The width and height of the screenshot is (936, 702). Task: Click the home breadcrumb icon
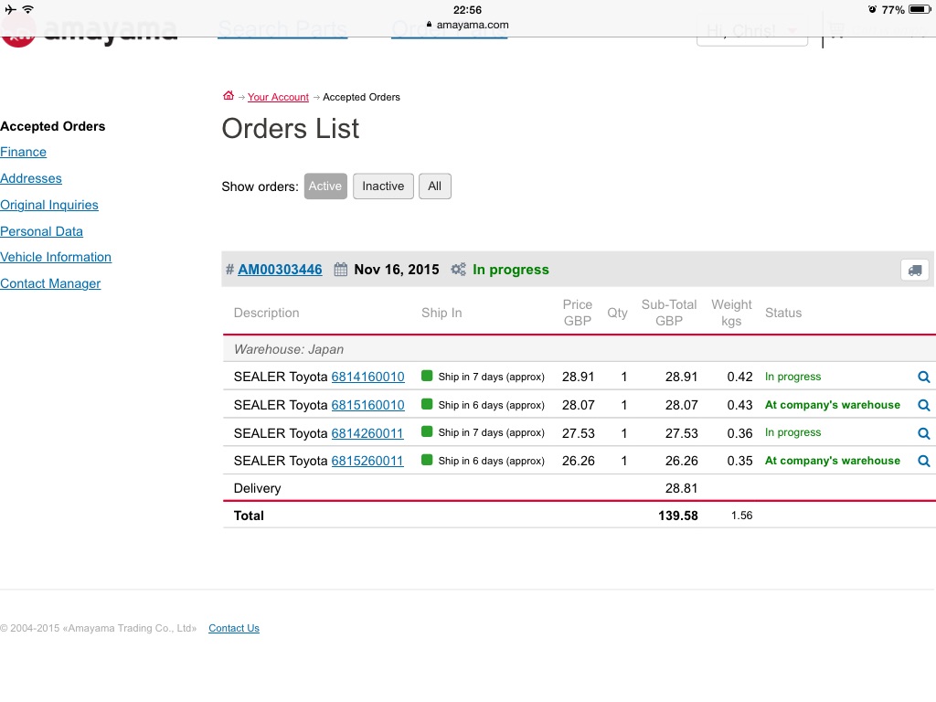(x=228, y=95)
